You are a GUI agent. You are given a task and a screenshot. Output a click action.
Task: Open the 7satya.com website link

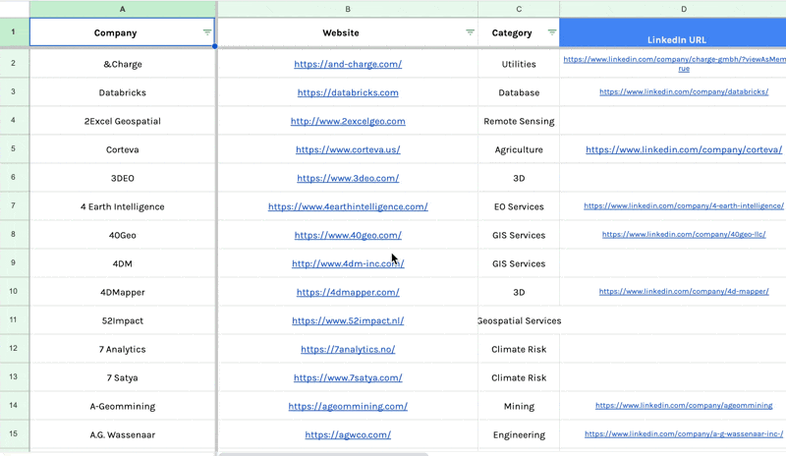click(x=348, y=378)
